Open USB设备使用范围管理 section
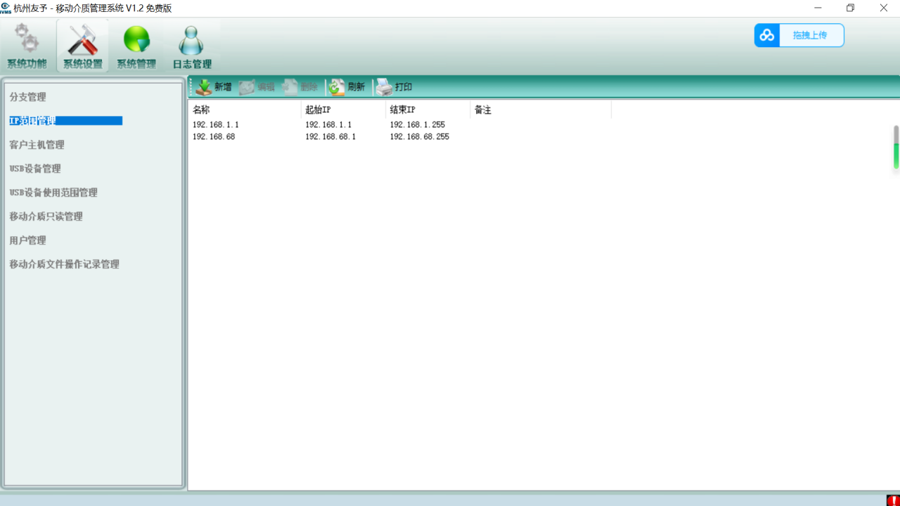Screen dimensions: 900x506 [53, 193]
